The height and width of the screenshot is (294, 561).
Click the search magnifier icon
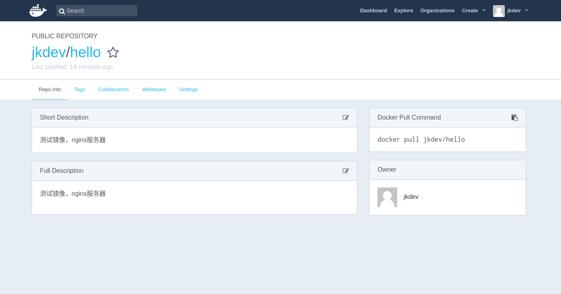coord(62,11)
